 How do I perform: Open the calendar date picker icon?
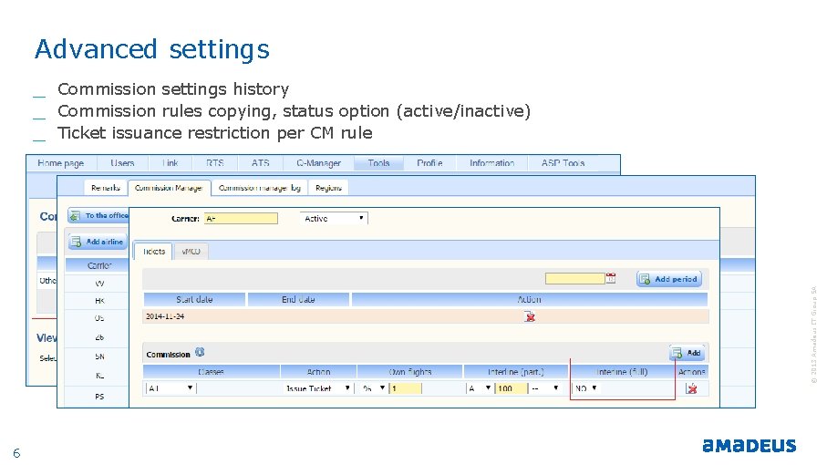(611, 278)
